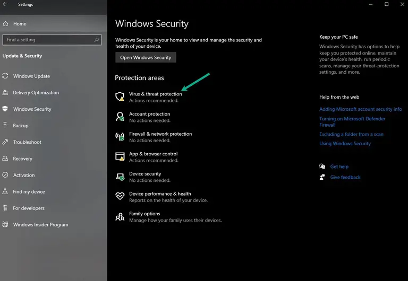
Task: Click the Device performance & health heart icon
Action: pos(120,196)
